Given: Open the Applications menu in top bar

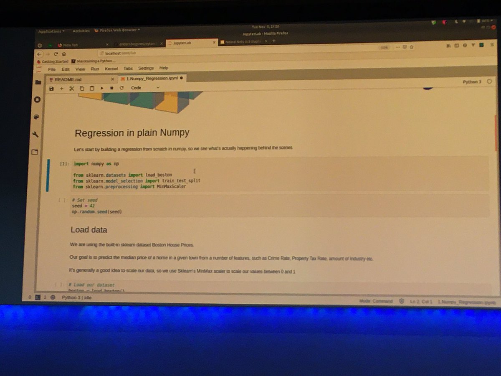Looking at the screenshot, I should coord(51,31).
